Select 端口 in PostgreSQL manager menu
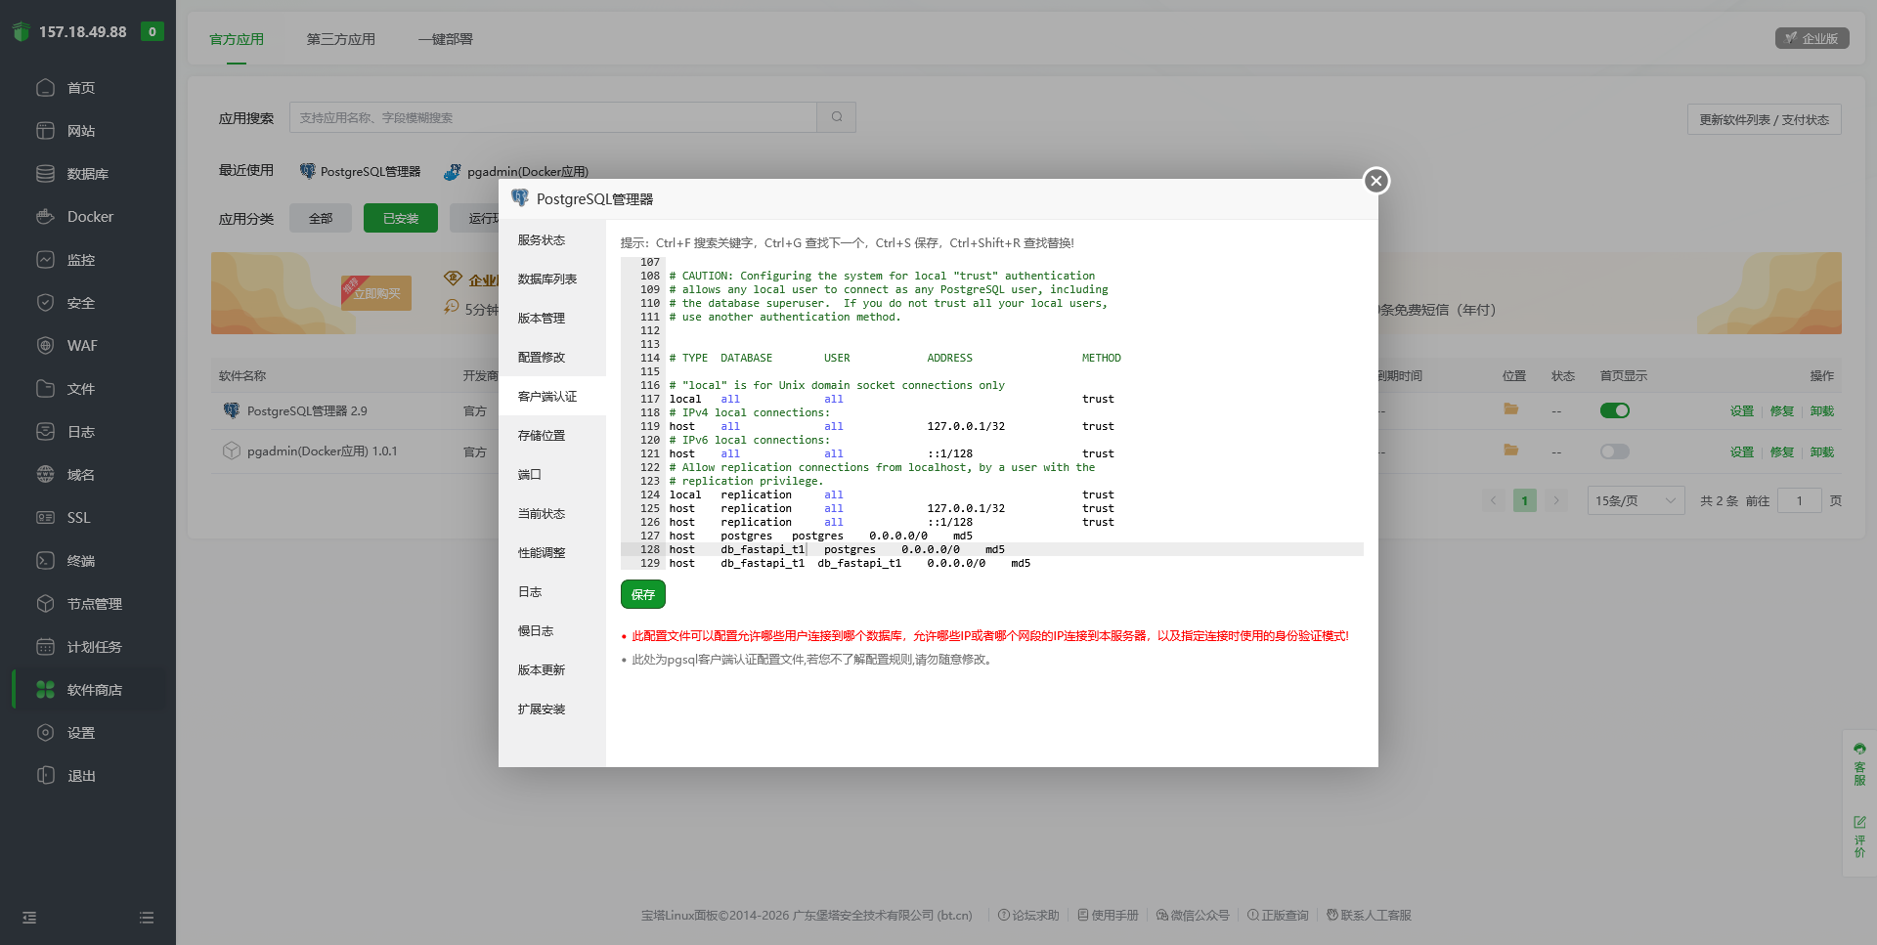This screenshot has height=945, width=1877. click(x=552, y=475)
